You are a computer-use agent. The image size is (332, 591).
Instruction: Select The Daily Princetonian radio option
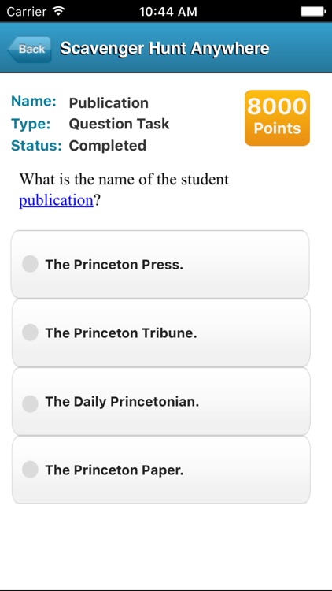click(x=30, y=404)
